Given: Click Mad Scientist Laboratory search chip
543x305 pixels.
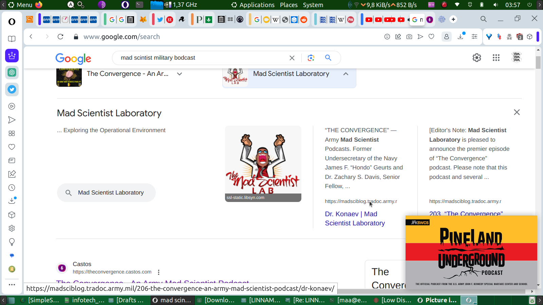Looking at the screenshot, I should tap(106, 193).
